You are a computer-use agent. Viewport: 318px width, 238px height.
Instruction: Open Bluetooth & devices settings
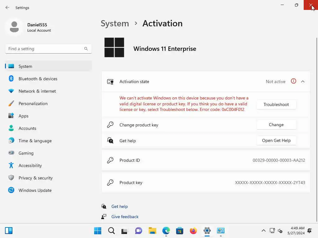click(x=48, y=79)
